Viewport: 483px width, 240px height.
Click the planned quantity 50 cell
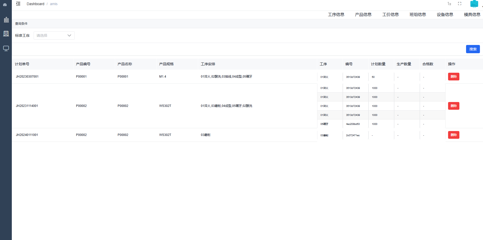pos(373,77)
